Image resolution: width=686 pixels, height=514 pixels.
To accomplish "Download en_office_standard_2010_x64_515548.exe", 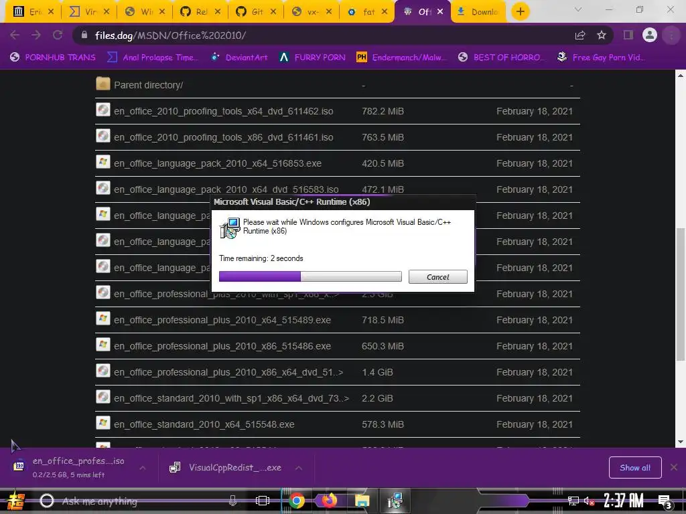I will [204, 424].
